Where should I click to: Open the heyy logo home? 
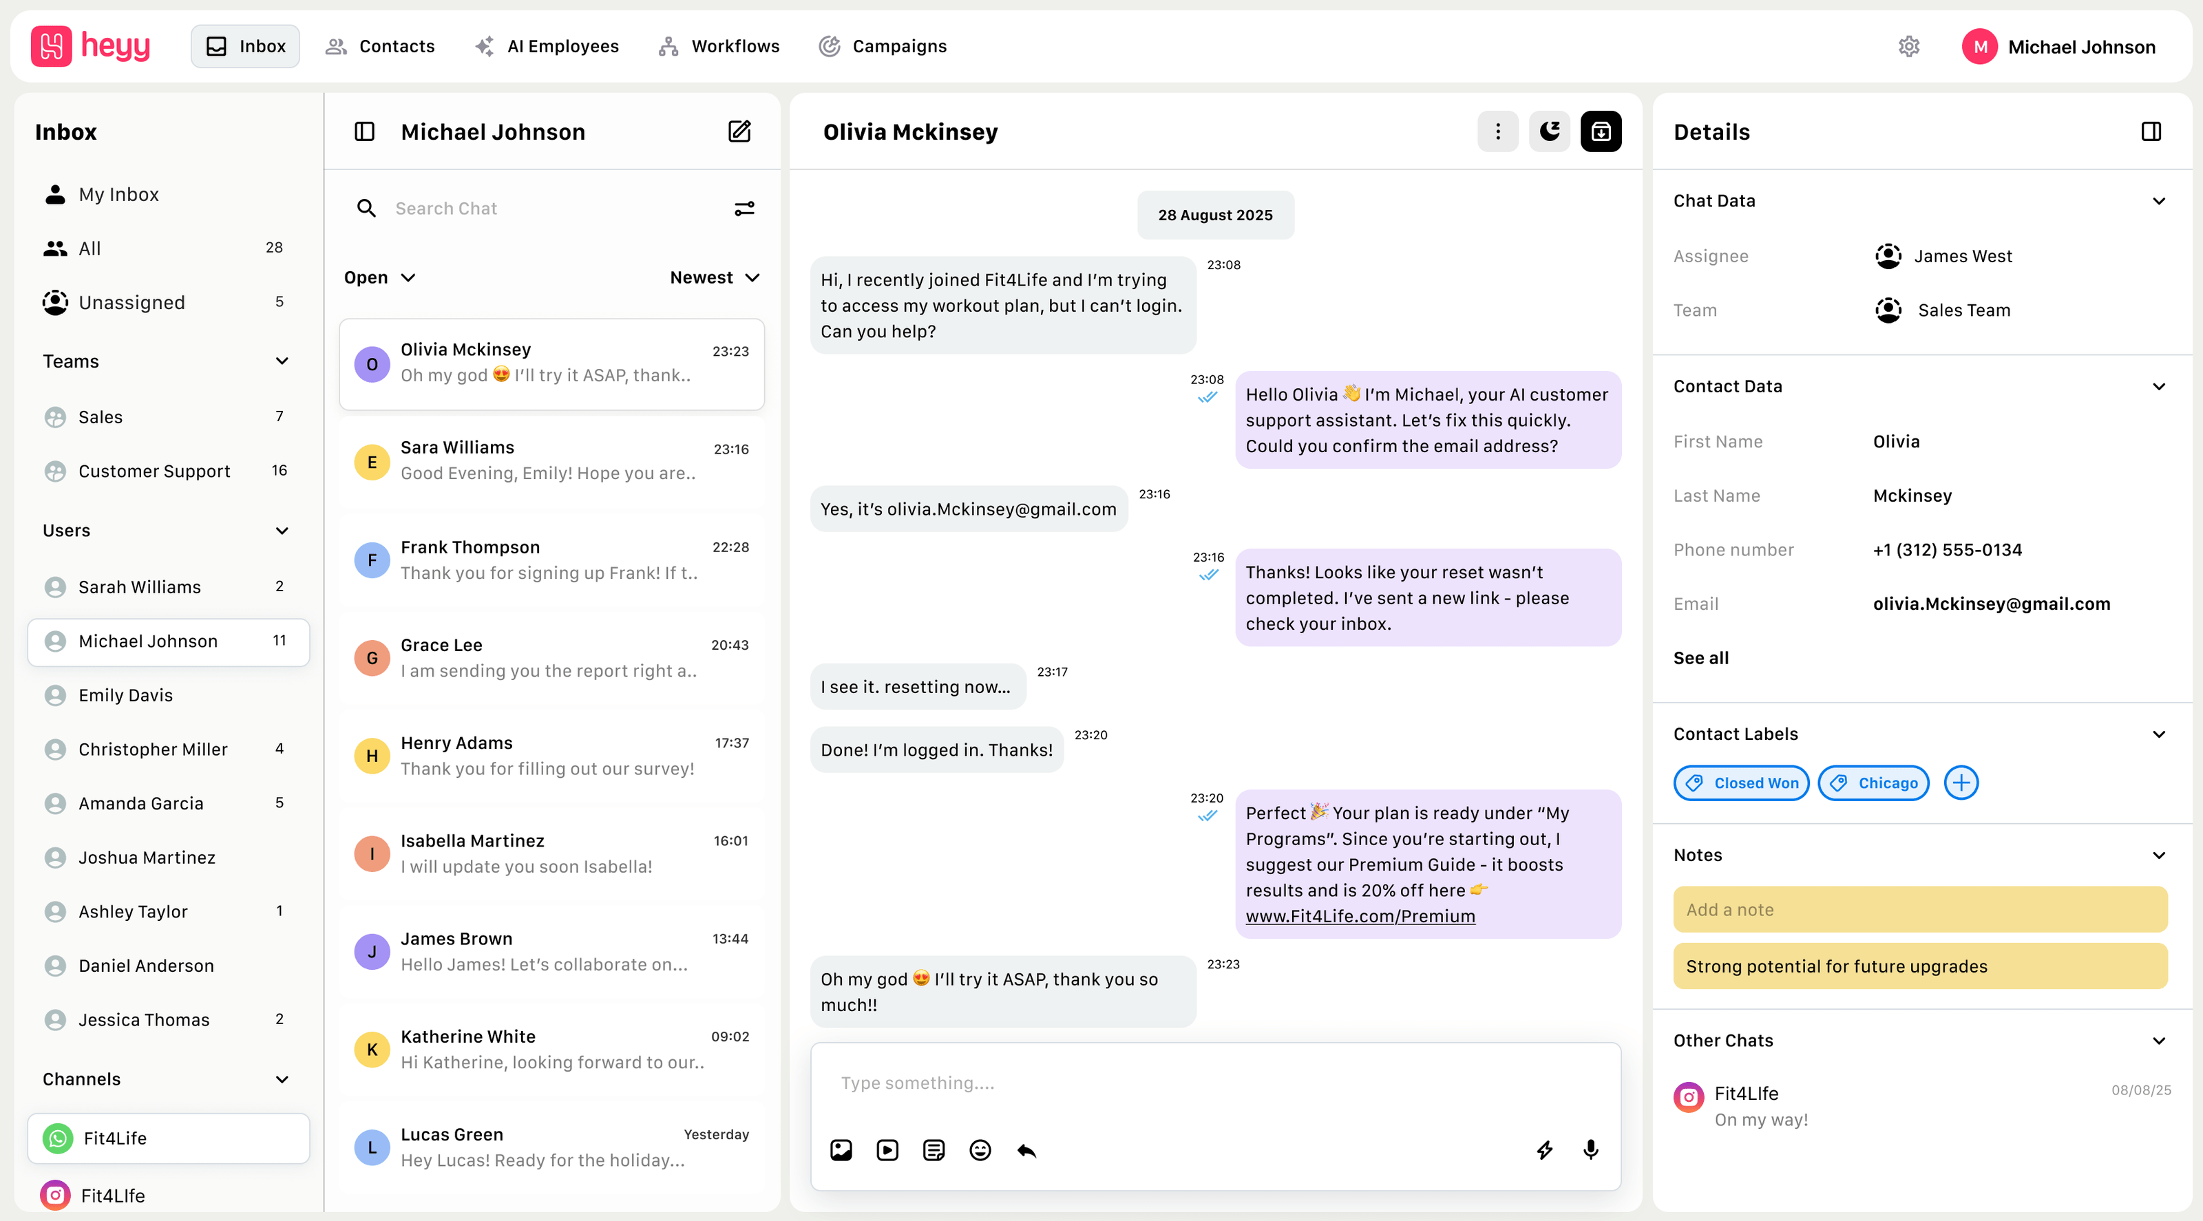(91, 46)
